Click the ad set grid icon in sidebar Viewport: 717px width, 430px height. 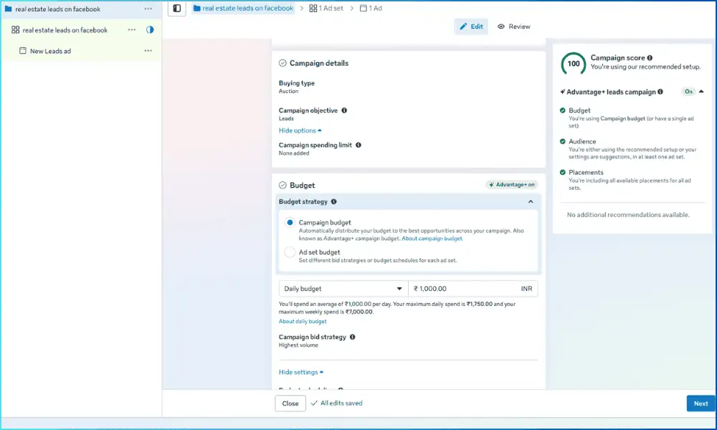pos(16,29)
